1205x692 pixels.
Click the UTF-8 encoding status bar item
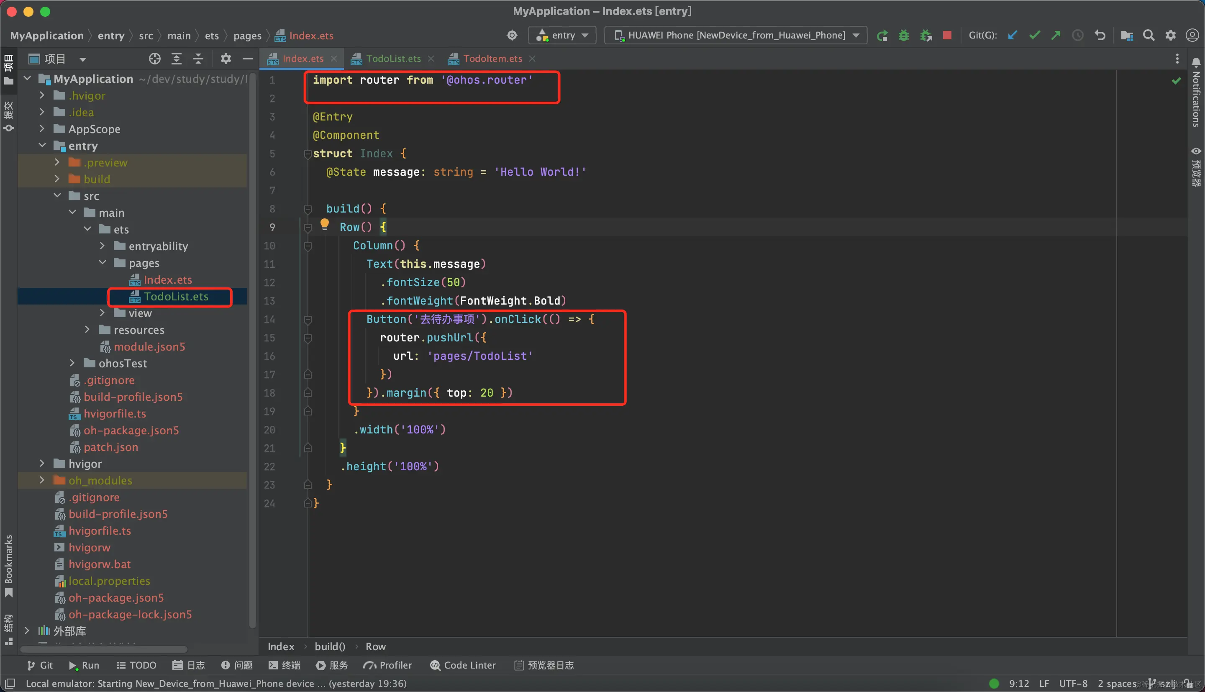click(x=1073, y=684)
